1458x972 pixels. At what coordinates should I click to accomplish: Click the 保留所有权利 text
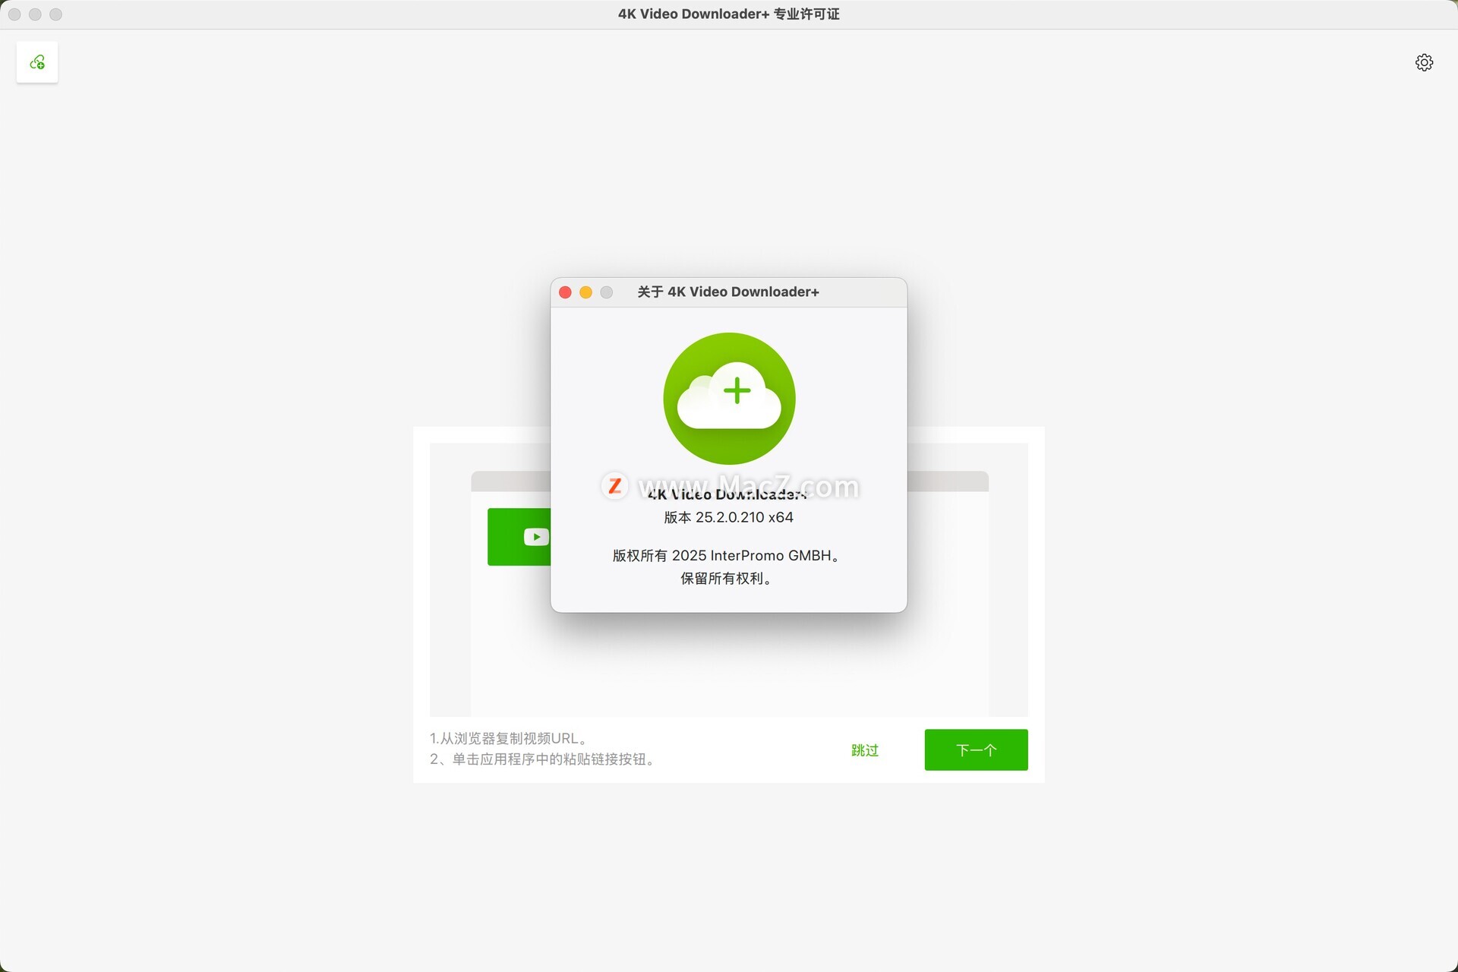click(728, 579)
